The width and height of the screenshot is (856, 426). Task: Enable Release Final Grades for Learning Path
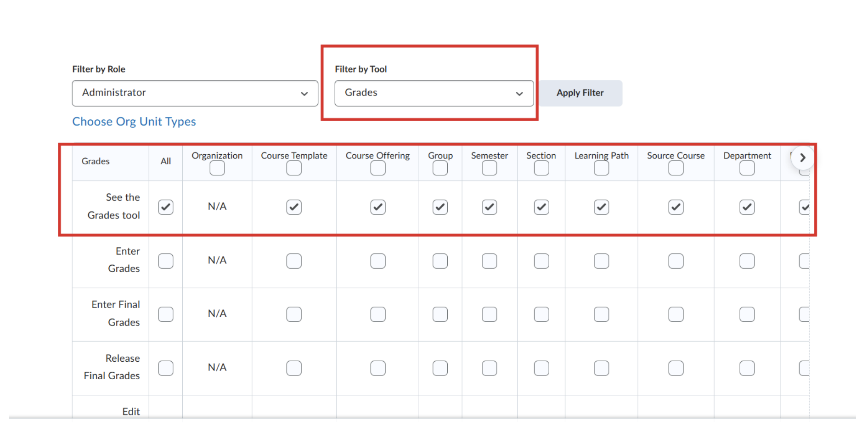[602, 368]
